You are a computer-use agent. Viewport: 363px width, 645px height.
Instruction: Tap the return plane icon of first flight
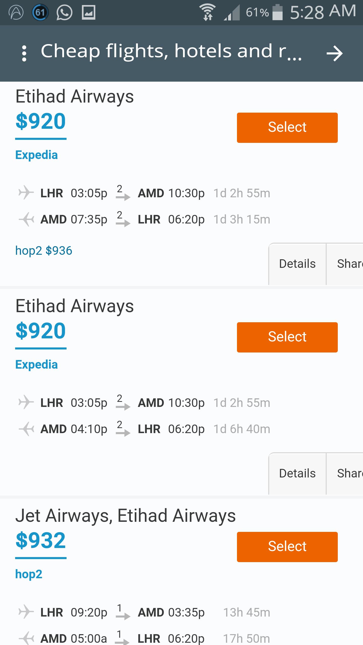point(26,219)
